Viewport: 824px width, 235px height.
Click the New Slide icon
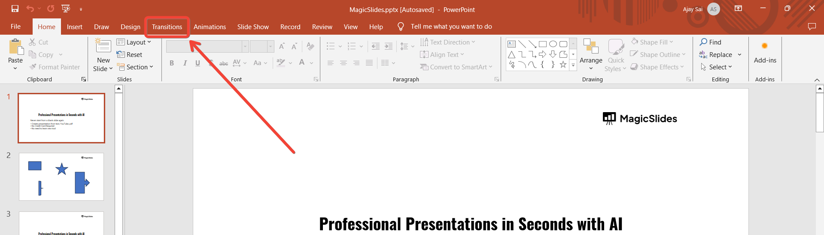coord(103,46)
